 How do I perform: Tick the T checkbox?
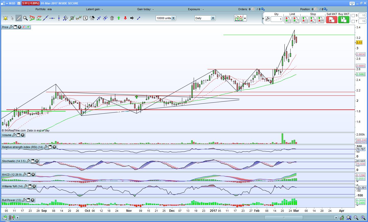(x=353, y=21)
